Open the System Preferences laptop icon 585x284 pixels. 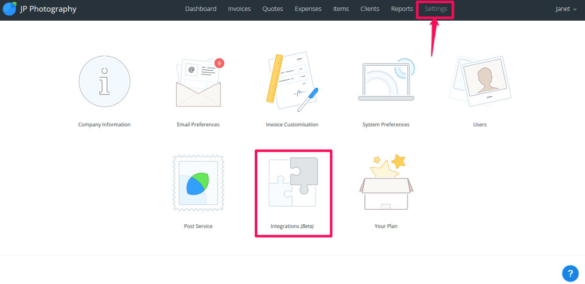pos(386,79)
